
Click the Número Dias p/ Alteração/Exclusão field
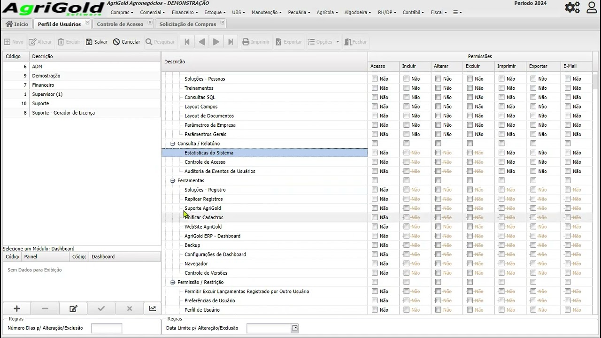(x=107, y=328)
